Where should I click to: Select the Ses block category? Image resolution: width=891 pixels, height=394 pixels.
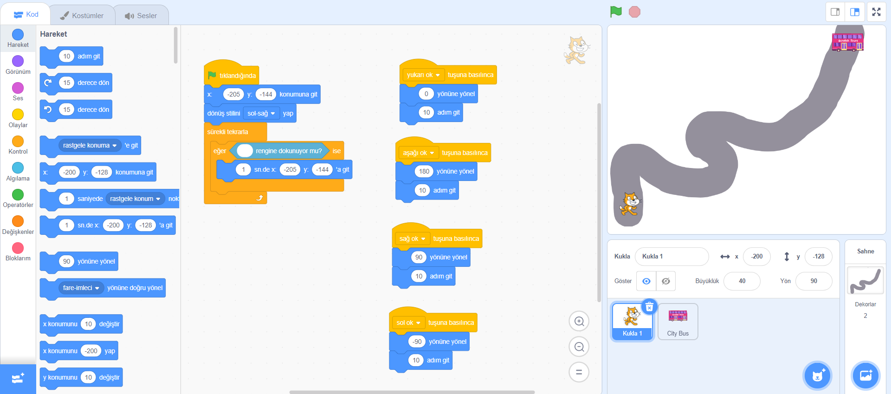[18, 91]
